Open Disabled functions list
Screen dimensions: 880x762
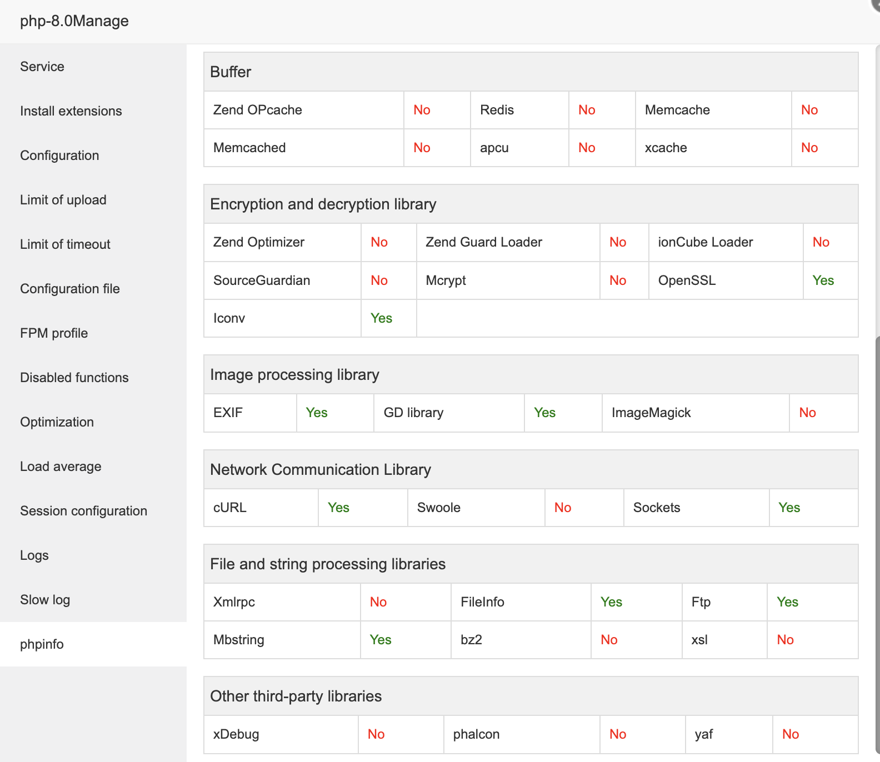(74, 378)
